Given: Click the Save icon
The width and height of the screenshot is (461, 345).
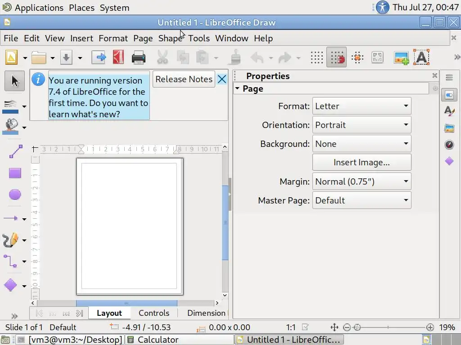Looking at the screenshot, I should pyautogui.click(x=67, y=57).
